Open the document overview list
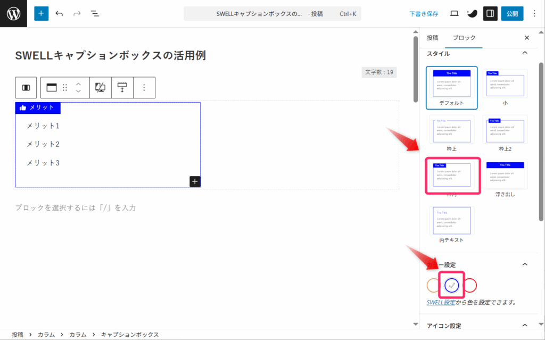The height and width of the screenshot is (340, 545). pos(95,13)
